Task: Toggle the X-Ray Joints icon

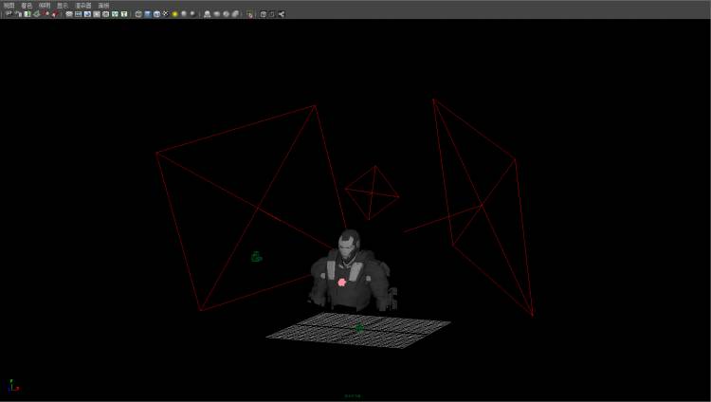Action: click(235, 14)
